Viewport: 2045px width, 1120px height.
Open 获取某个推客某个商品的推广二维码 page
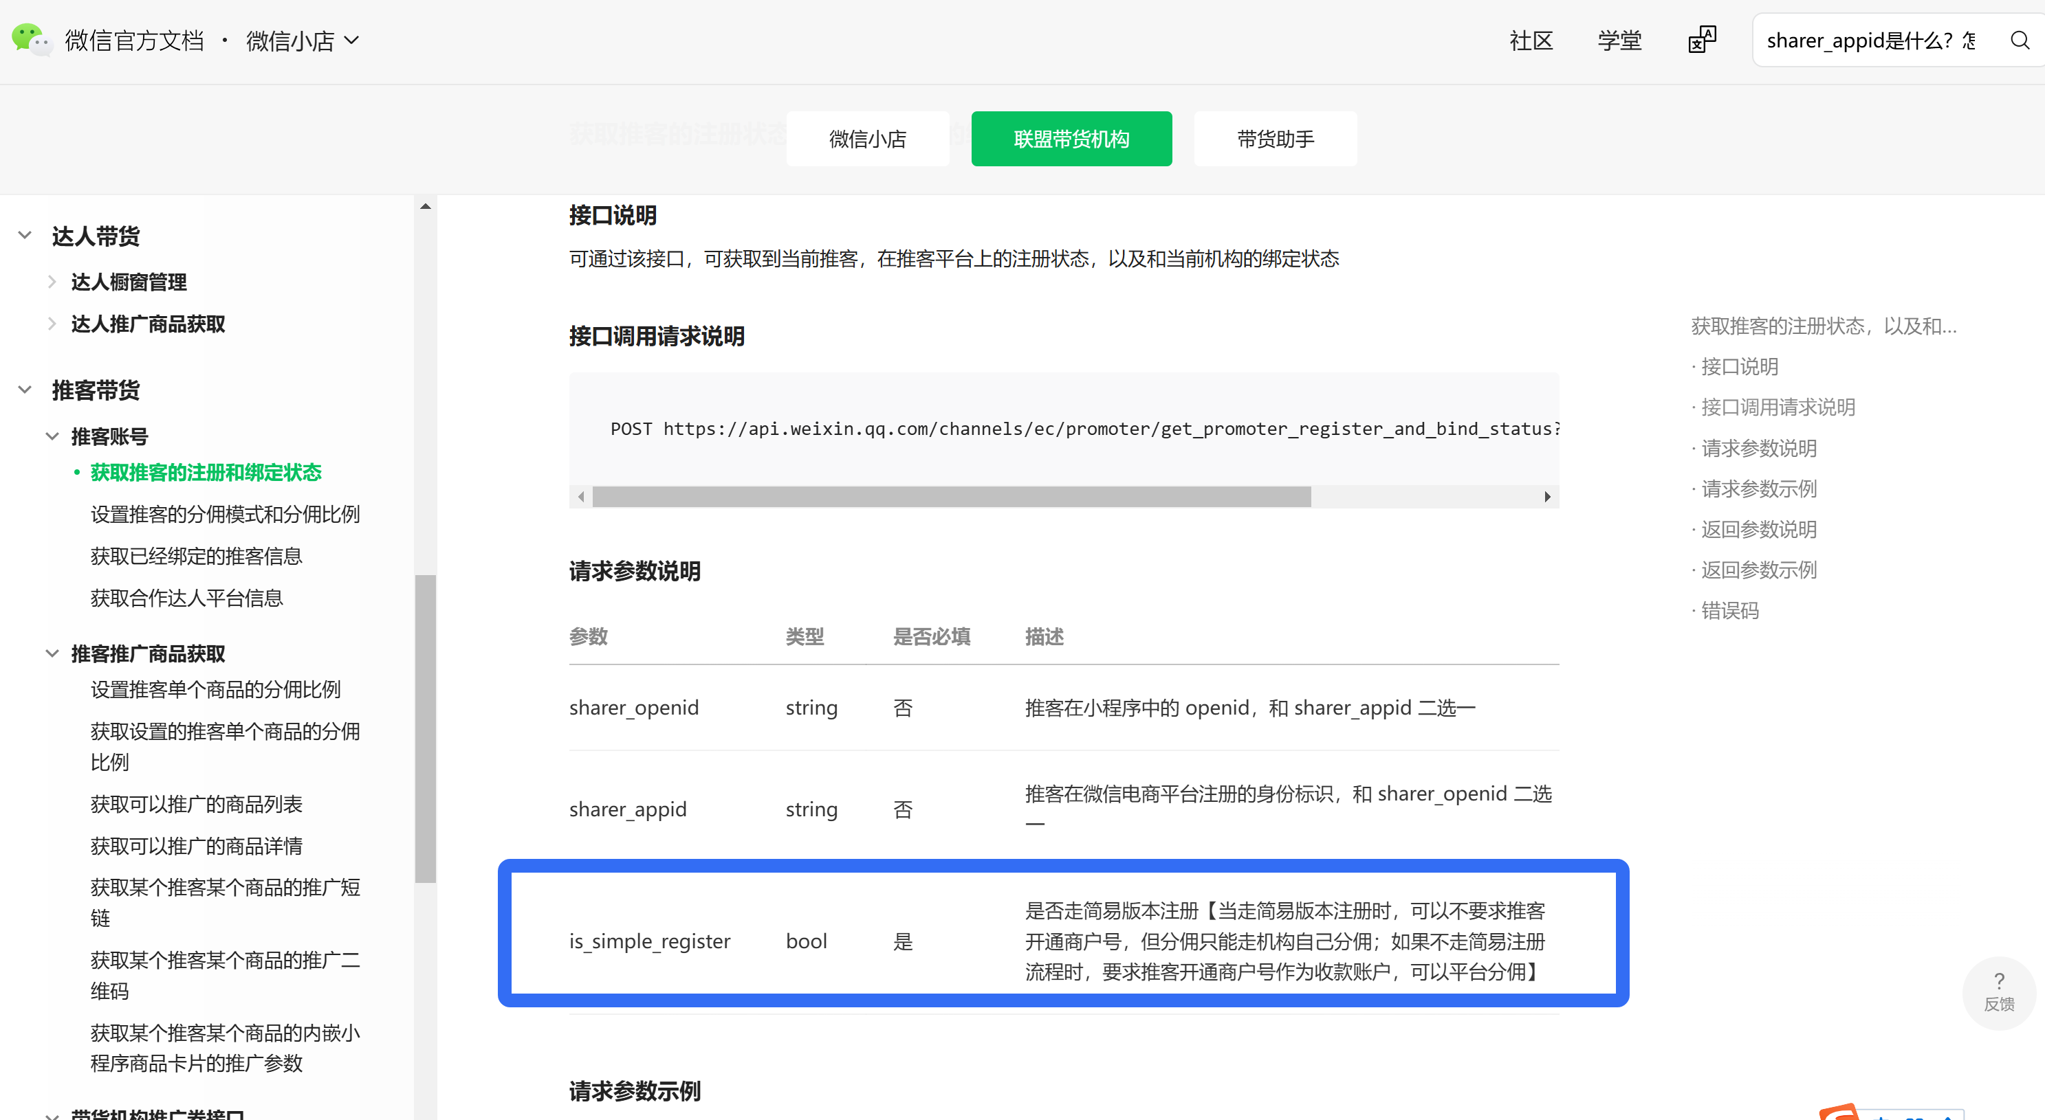pyautogui.click(x=225, y=976)
